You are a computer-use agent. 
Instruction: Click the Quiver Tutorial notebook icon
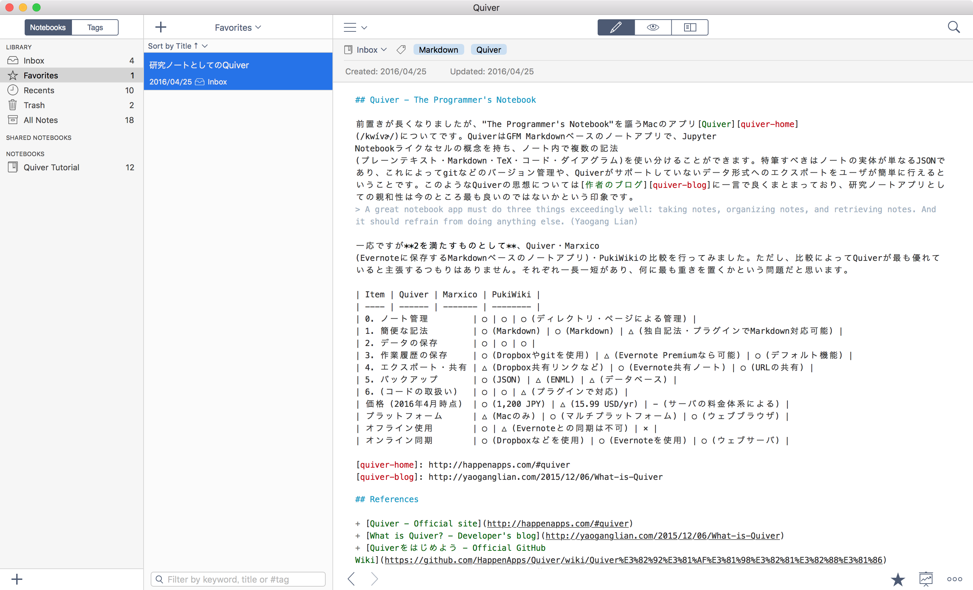point(13,168)
